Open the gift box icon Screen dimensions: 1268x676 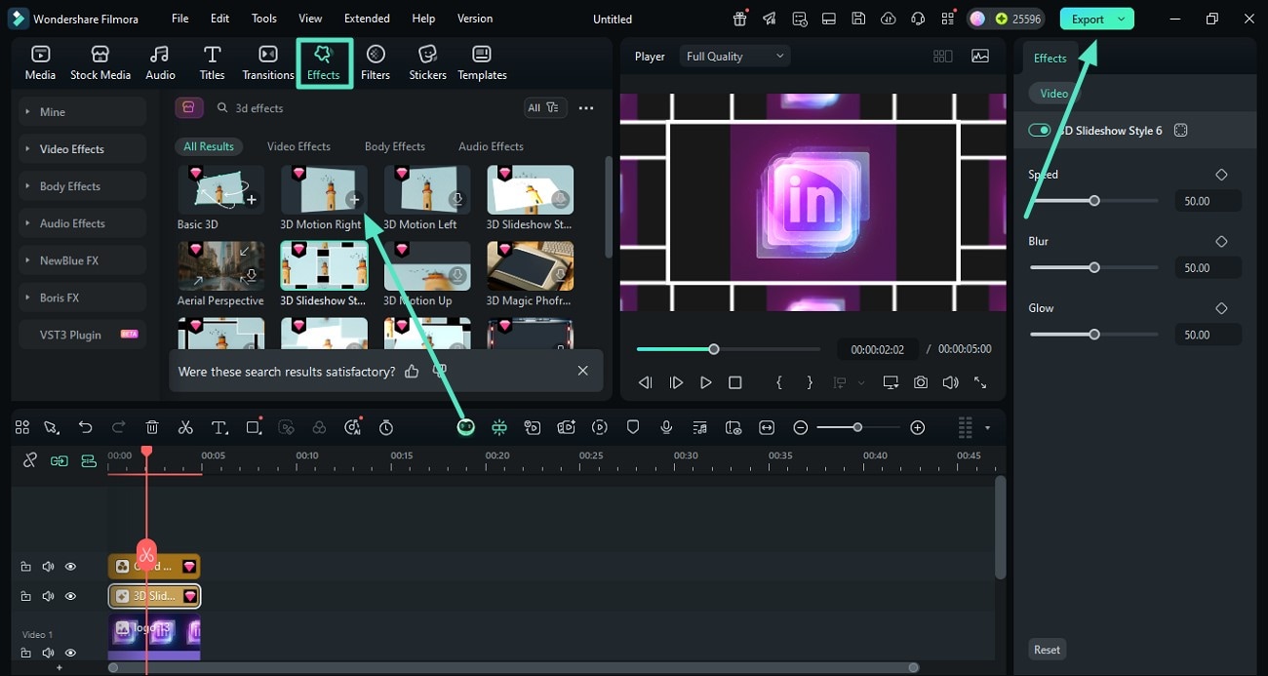tap(740, 19)
